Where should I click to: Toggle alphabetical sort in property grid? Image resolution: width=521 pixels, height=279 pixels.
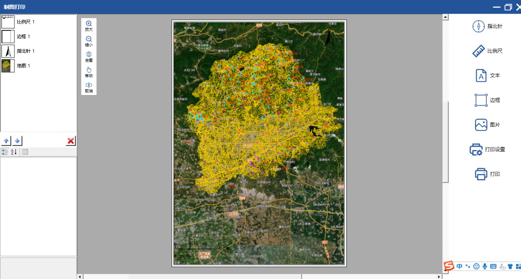coord(14,152)
